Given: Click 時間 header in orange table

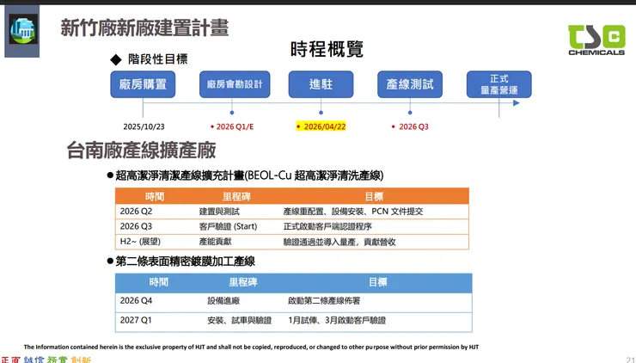Looking at the screenshot, I should [x=155, y=196].
